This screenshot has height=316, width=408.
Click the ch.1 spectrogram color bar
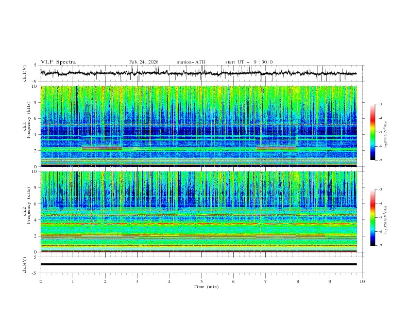click(372, 132)
